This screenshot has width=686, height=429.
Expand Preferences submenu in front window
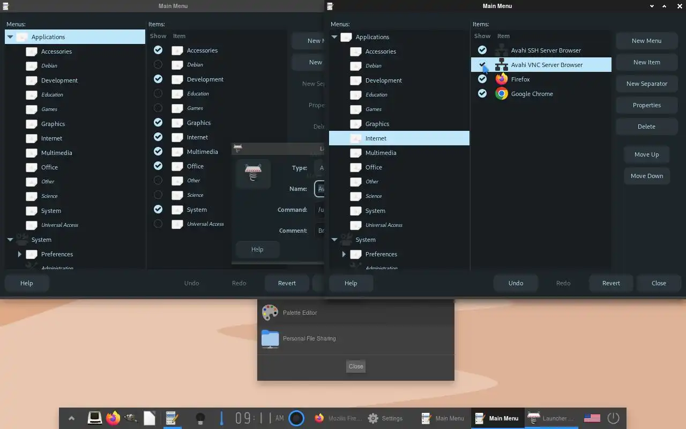(x=344, y=254)
